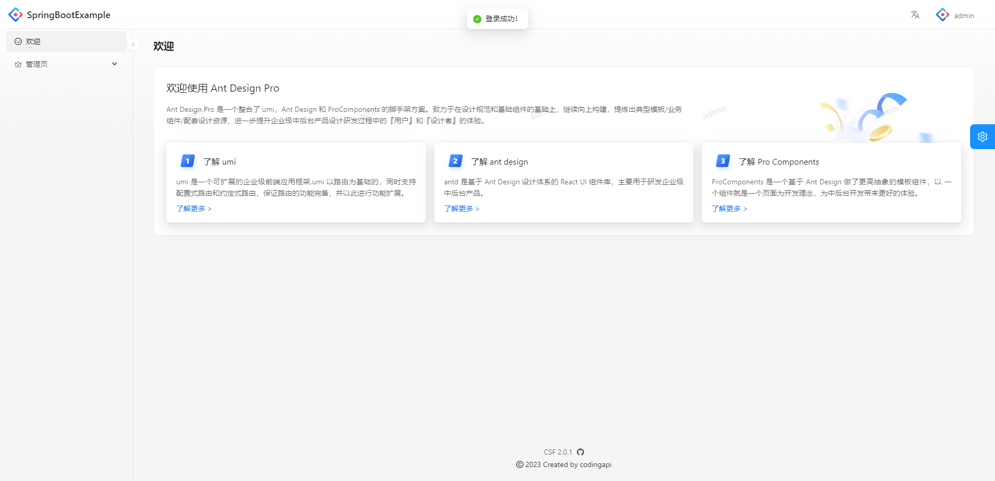Click the SpringBootExample logo icon

click(16, 14)
